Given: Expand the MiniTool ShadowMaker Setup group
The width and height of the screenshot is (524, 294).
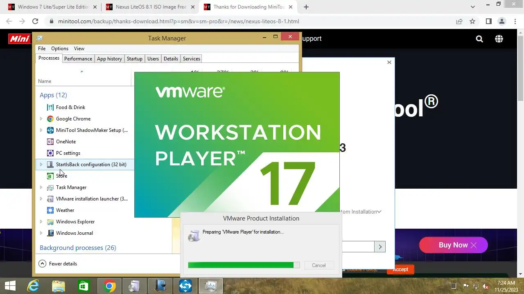Looking at the screenshot, I should click(x=41, y=130).
